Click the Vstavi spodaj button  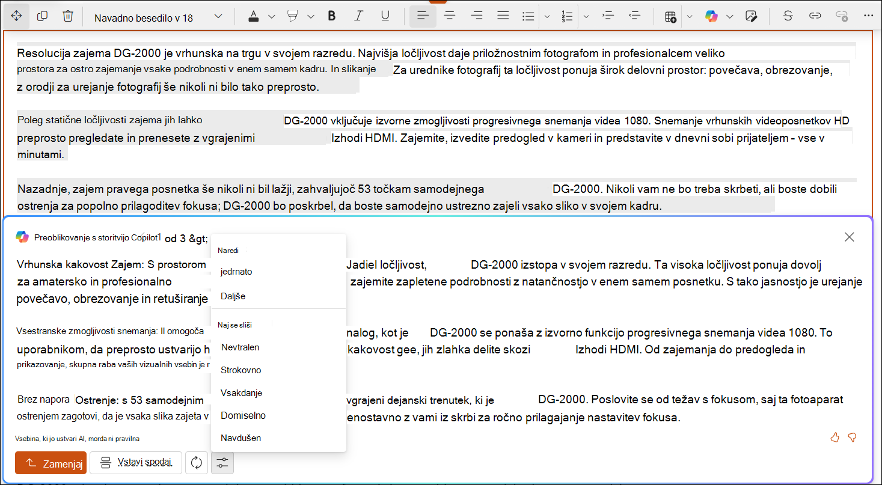coord(136,463)
